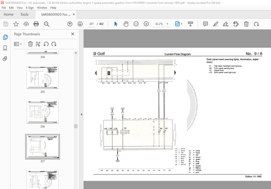Click the Save file icon
This screenshot has width=271, height=189.
tap(6, 24)
